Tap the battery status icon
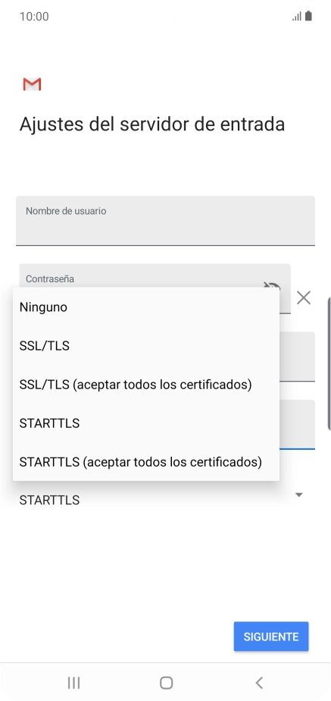Screen dimensions: 331x701 click(x=308, y=17)
